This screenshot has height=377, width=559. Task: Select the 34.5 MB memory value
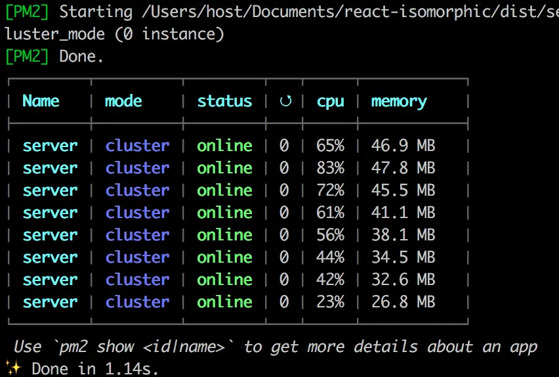[404, 257]
